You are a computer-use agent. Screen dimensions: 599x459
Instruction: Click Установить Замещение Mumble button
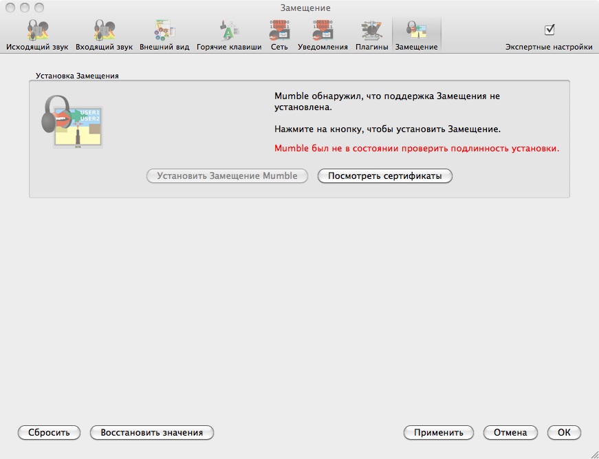(227, 175)
